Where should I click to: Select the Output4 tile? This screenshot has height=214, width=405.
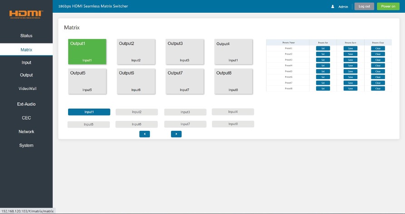(233, 51)
